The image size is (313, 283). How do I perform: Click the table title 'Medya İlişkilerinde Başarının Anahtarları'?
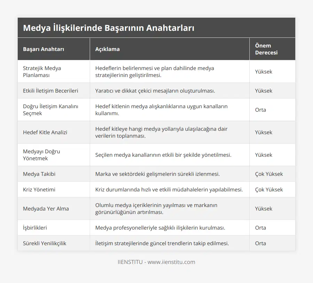109,28
